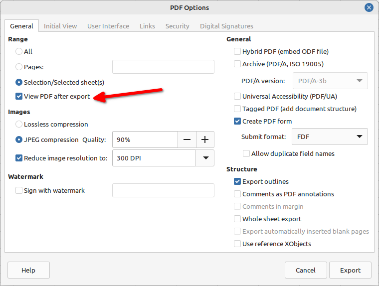
Task: Expand the Submit format dropdown
Action: [x=359, y=137]
